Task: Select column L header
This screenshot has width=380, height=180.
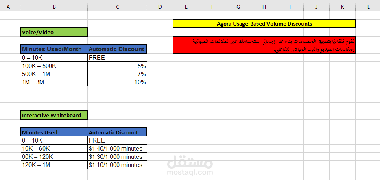Action: click(x=368, y=7)
